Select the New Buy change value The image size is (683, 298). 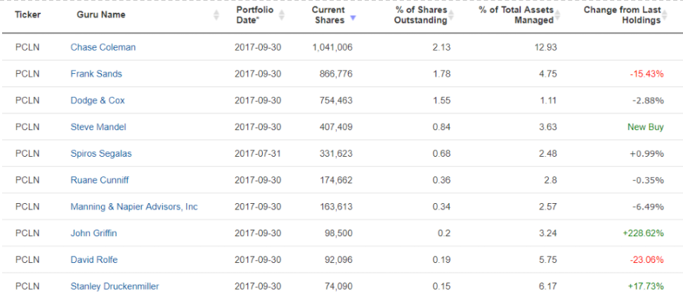tap(646, 127)
